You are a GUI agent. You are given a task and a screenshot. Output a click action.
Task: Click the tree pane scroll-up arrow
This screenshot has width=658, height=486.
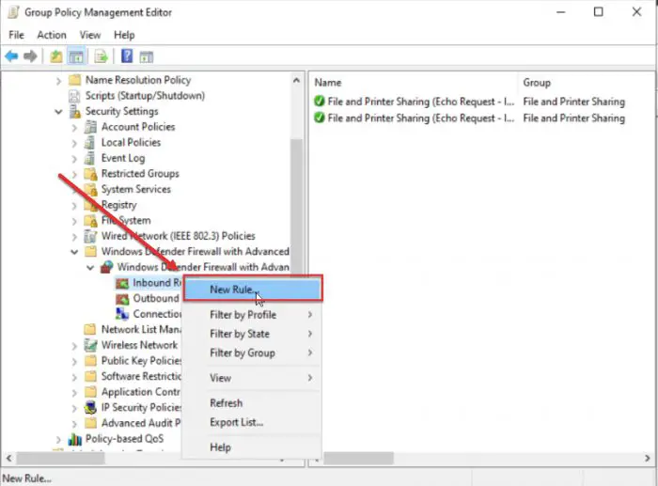[x=297, y=80]
